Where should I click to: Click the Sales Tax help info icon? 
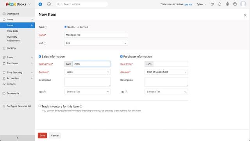tap(44, 92)
